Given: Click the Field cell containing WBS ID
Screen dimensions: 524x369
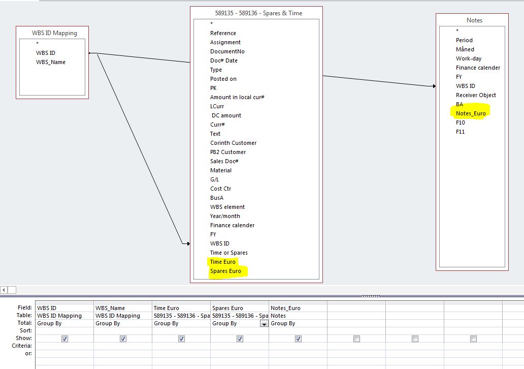Looking at the screenshot, I should tap(64, 308).
